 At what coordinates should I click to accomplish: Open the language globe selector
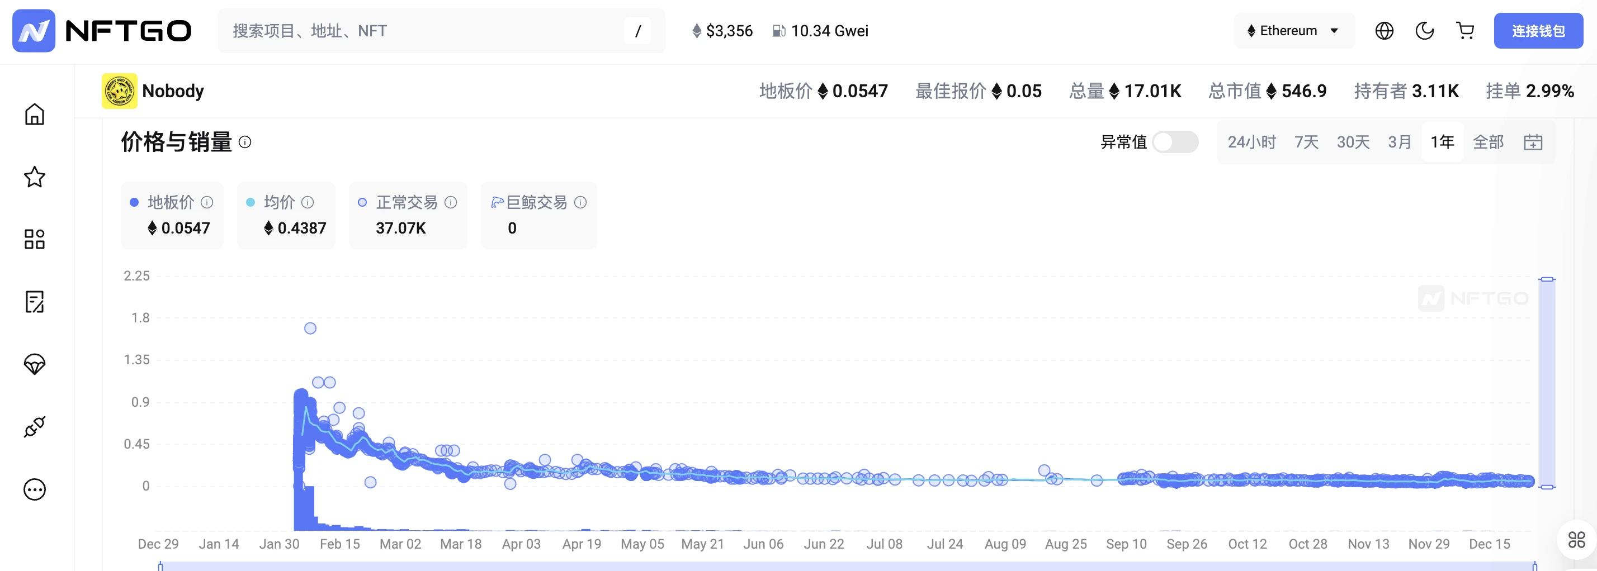[x=1384, y=31]
